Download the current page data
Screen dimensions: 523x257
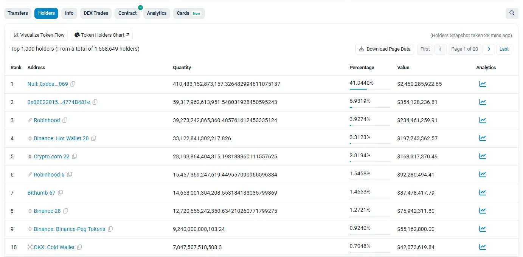click(384, 49)
